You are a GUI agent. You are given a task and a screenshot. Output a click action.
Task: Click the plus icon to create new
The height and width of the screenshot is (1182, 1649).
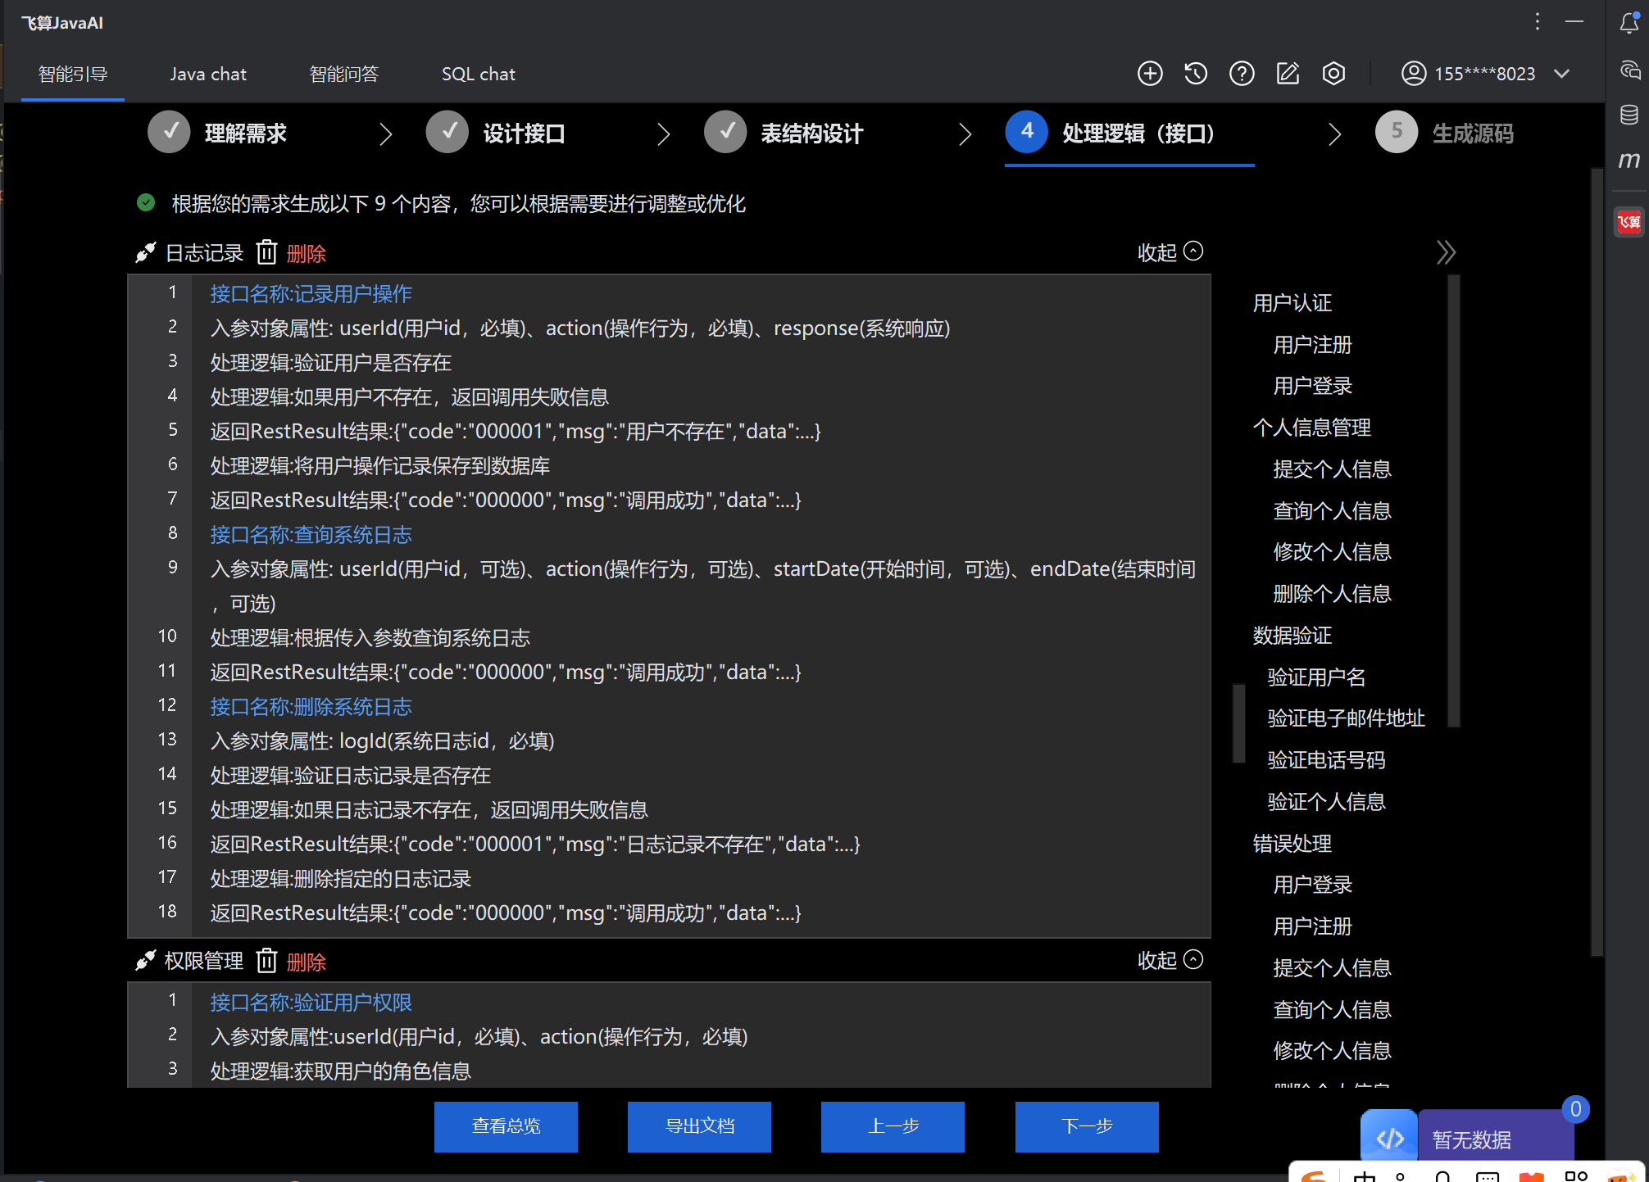pyautogui.click(x=1150, y=73)
